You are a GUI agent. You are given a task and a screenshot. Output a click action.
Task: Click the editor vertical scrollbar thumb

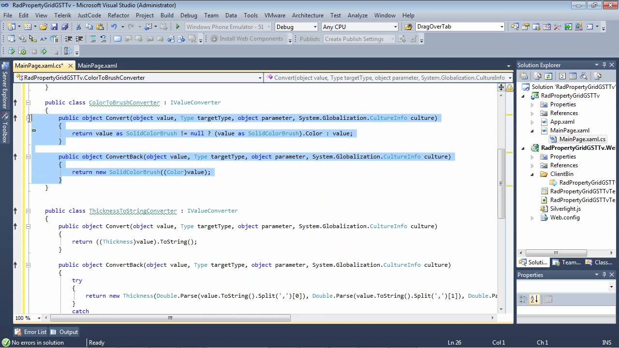[x=501, y=183]
